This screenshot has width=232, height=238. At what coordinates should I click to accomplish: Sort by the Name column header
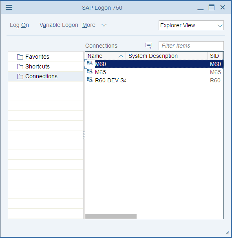pos(105,56)
